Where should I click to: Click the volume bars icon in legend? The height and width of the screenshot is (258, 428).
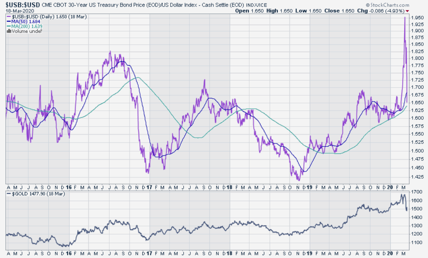[9, 31]
